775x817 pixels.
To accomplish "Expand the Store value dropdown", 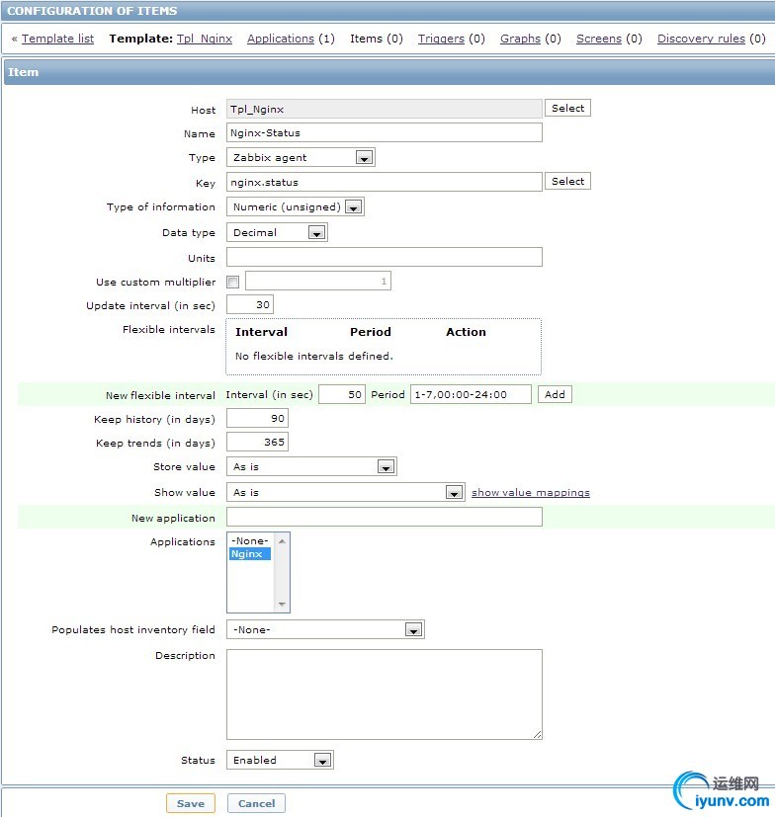I will [311, 467].
